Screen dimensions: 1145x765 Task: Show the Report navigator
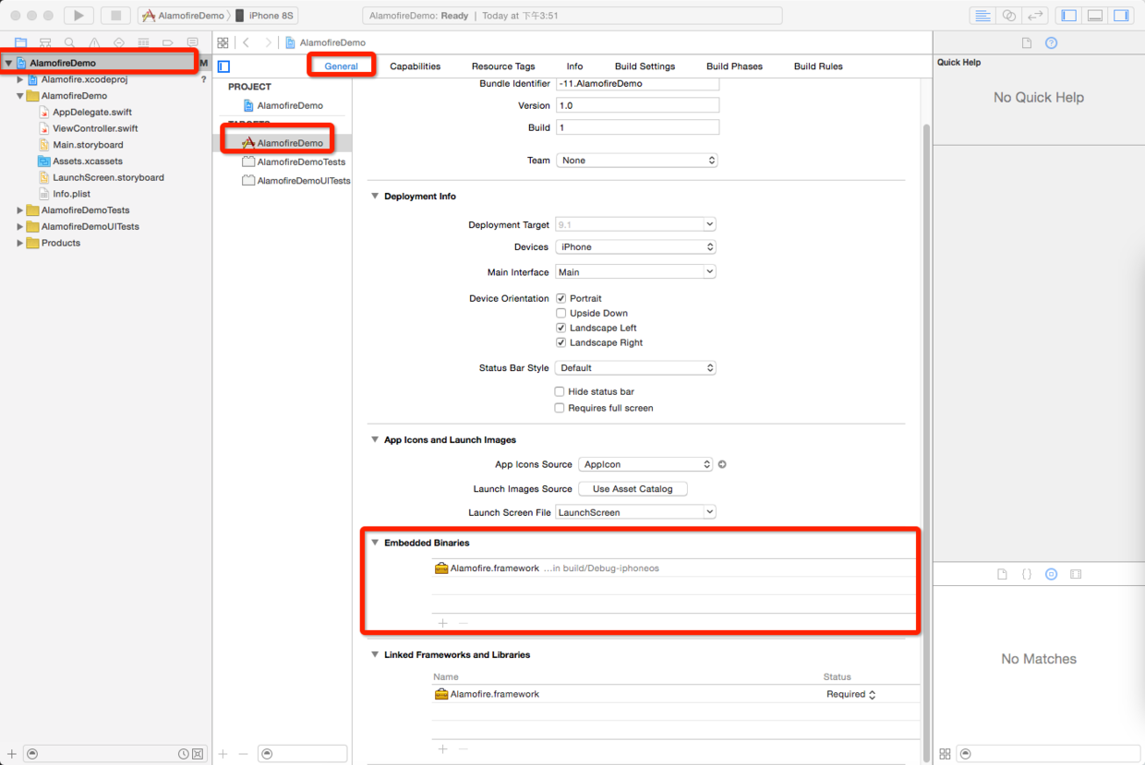click(x=192, y=42)
